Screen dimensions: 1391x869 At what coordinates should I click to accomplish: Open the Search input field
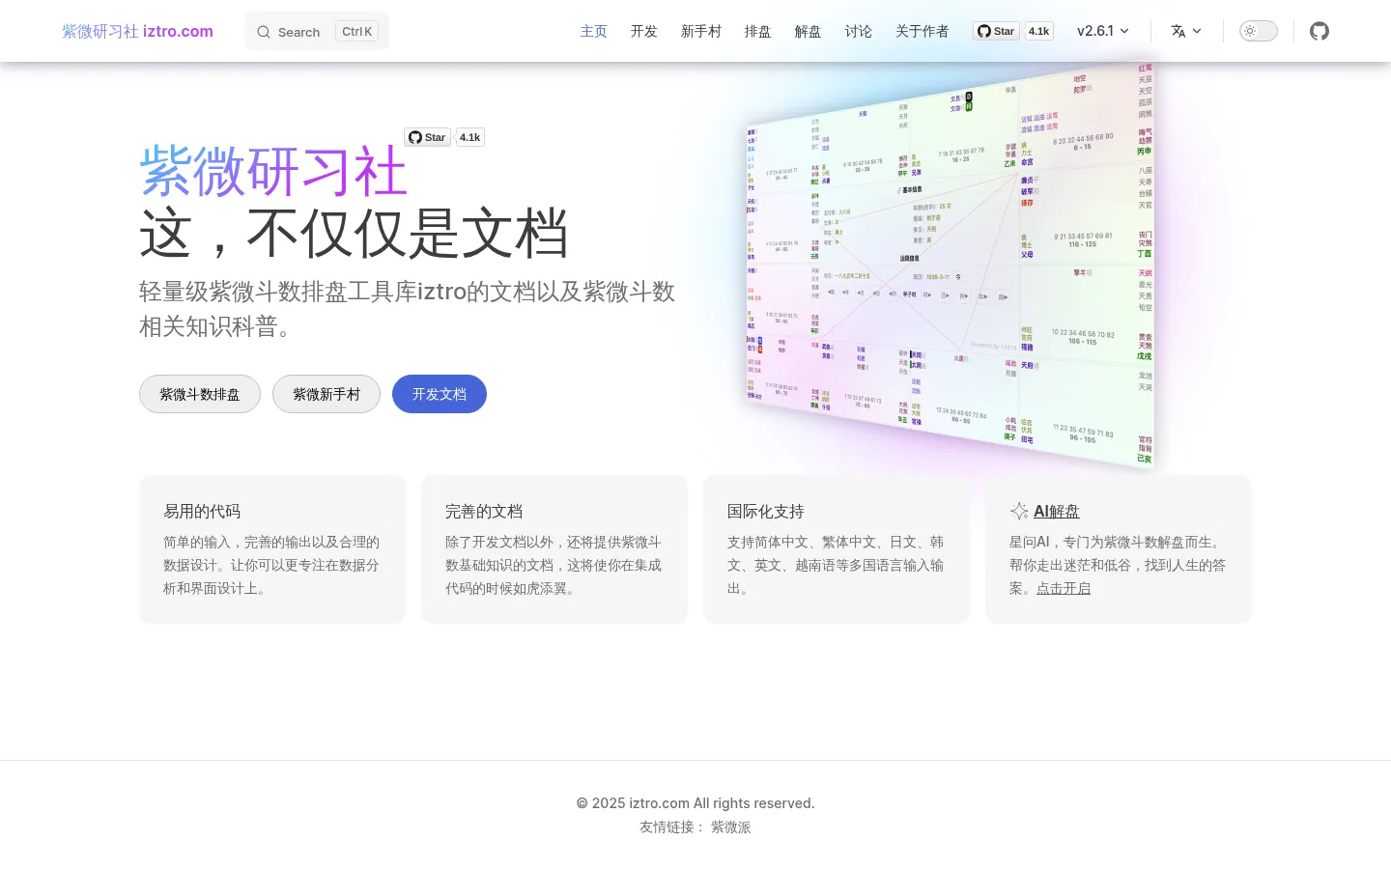pos(317,31)
